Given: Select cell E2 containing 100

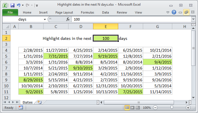Looking at the screenshot, I should click(106, 38).
